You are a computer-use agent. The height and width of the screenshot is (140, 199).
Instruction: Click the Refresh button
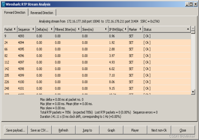(x=63, y=130)
